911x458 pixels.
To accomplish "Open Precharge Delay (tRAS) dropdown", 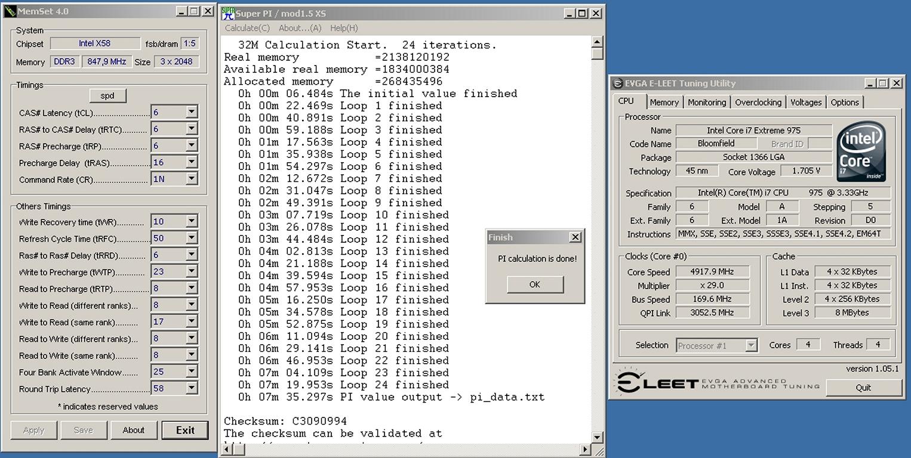I will (x=191, y=162).
